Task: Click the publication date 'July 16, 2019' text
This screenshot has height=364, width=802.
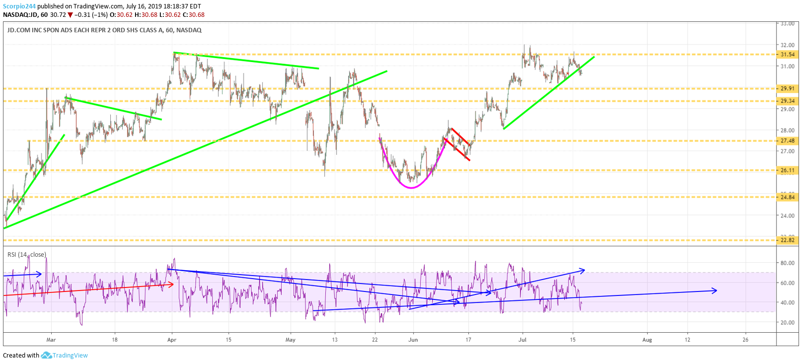Action: [145, 6]
